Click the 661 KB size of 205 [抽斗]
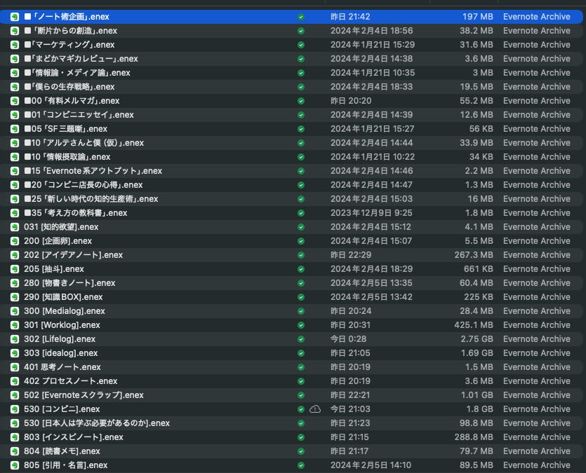The width and height of the screenshot is (586, 473). tap(479, 269)
